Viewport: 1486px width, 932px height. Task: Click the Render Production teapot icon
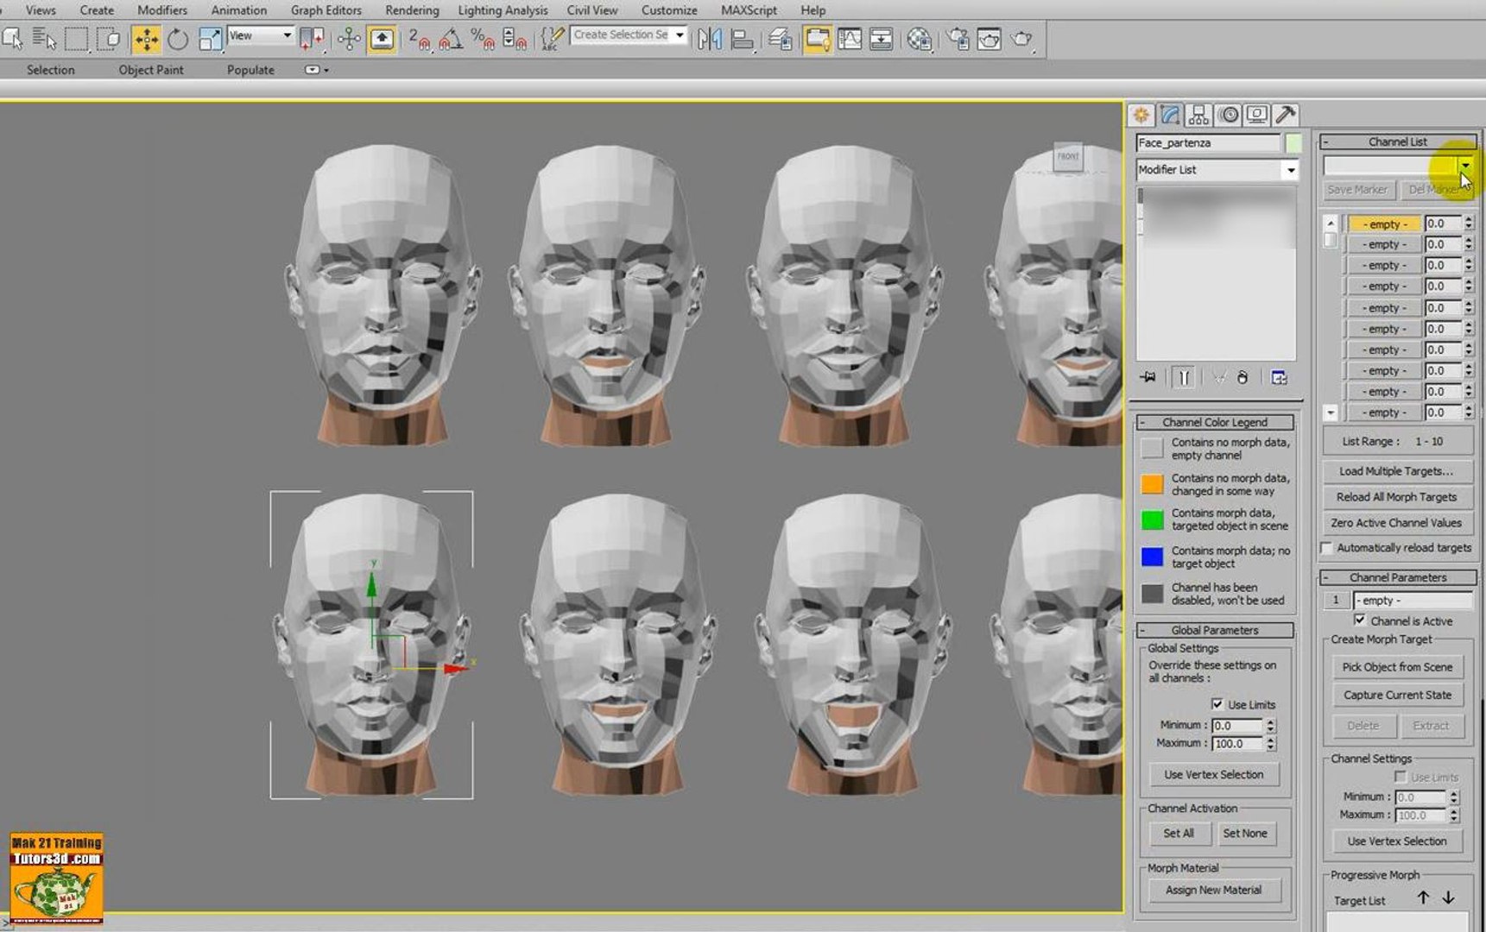coord(1022,39)
